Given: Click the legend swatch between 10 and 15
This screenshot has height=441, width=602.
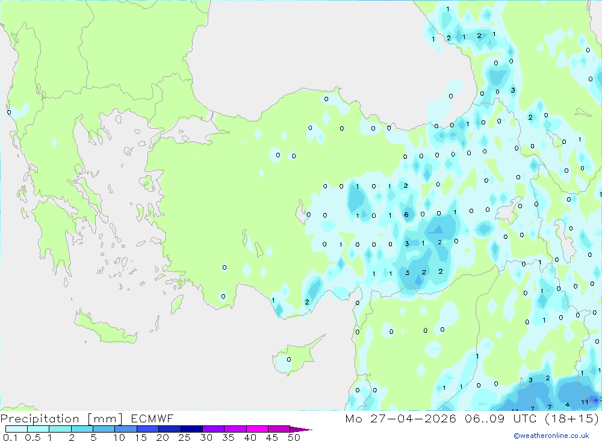Looking at the screenshot, I should pos(126,429).
